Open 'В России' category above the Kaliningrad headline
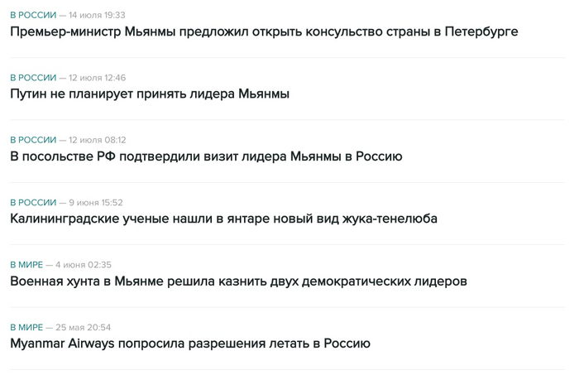Viewport: 579px width, 375px height. point(33,202)
